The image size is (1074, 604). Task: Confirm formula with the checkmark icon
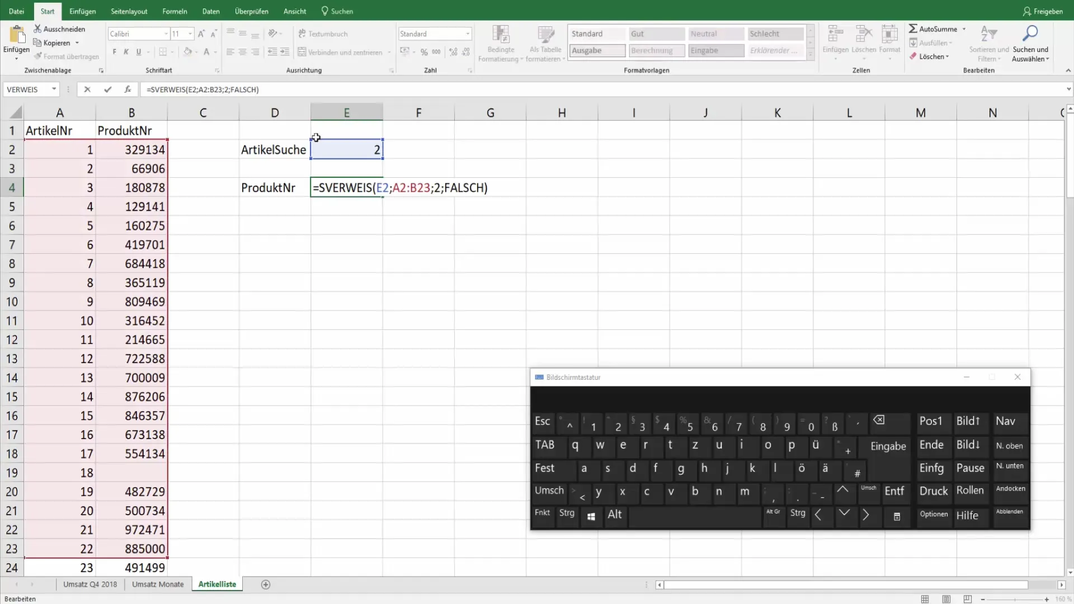[107, 89]
